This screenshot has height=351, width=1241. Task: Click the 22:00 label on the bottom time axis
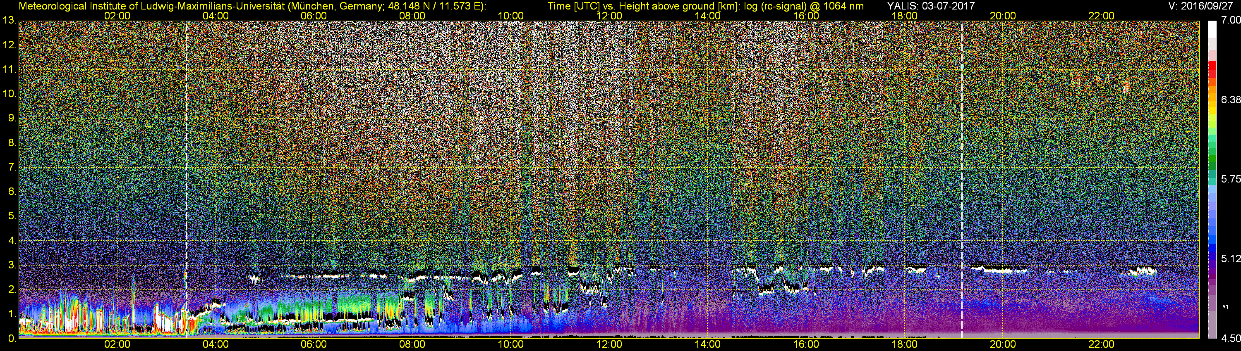pos(1101,345)
